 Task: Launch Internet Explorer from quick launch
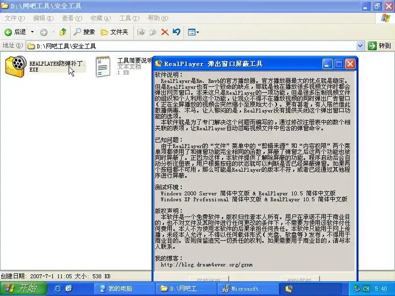58,289
